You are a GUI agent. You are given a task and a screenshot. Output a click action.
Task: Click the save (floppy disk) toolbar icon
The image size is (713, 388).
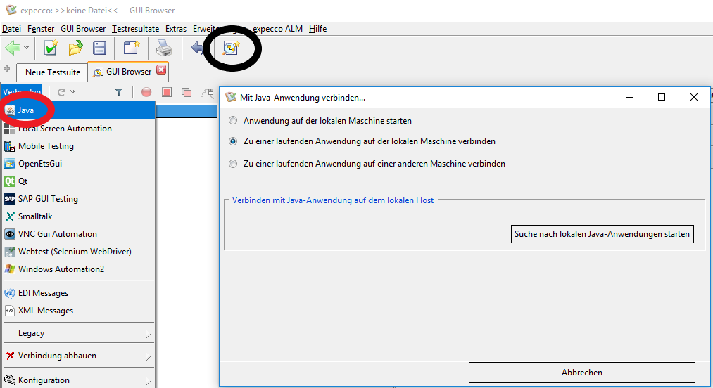tap(100, 48)
